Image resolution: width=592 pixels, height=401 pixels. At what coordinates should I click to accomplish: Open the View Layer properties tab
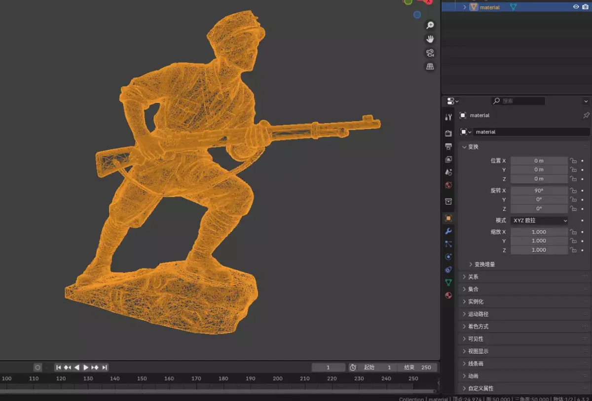pos(448,159)
